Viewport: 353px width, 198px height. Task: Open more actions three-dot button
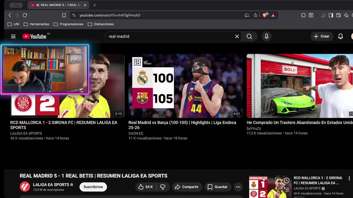point(238,187)
